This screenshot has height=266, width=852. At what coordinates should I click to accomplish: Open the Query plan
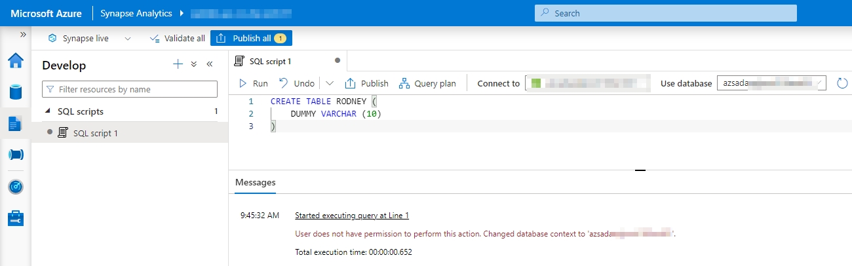[x=427, y=83]
